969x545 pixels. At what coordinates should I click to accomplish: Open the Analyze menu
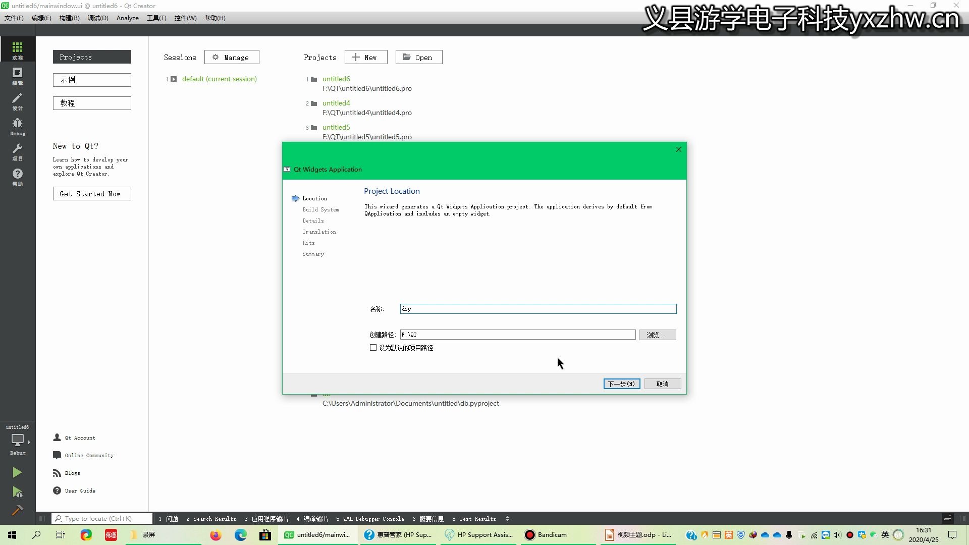(128, 18)
